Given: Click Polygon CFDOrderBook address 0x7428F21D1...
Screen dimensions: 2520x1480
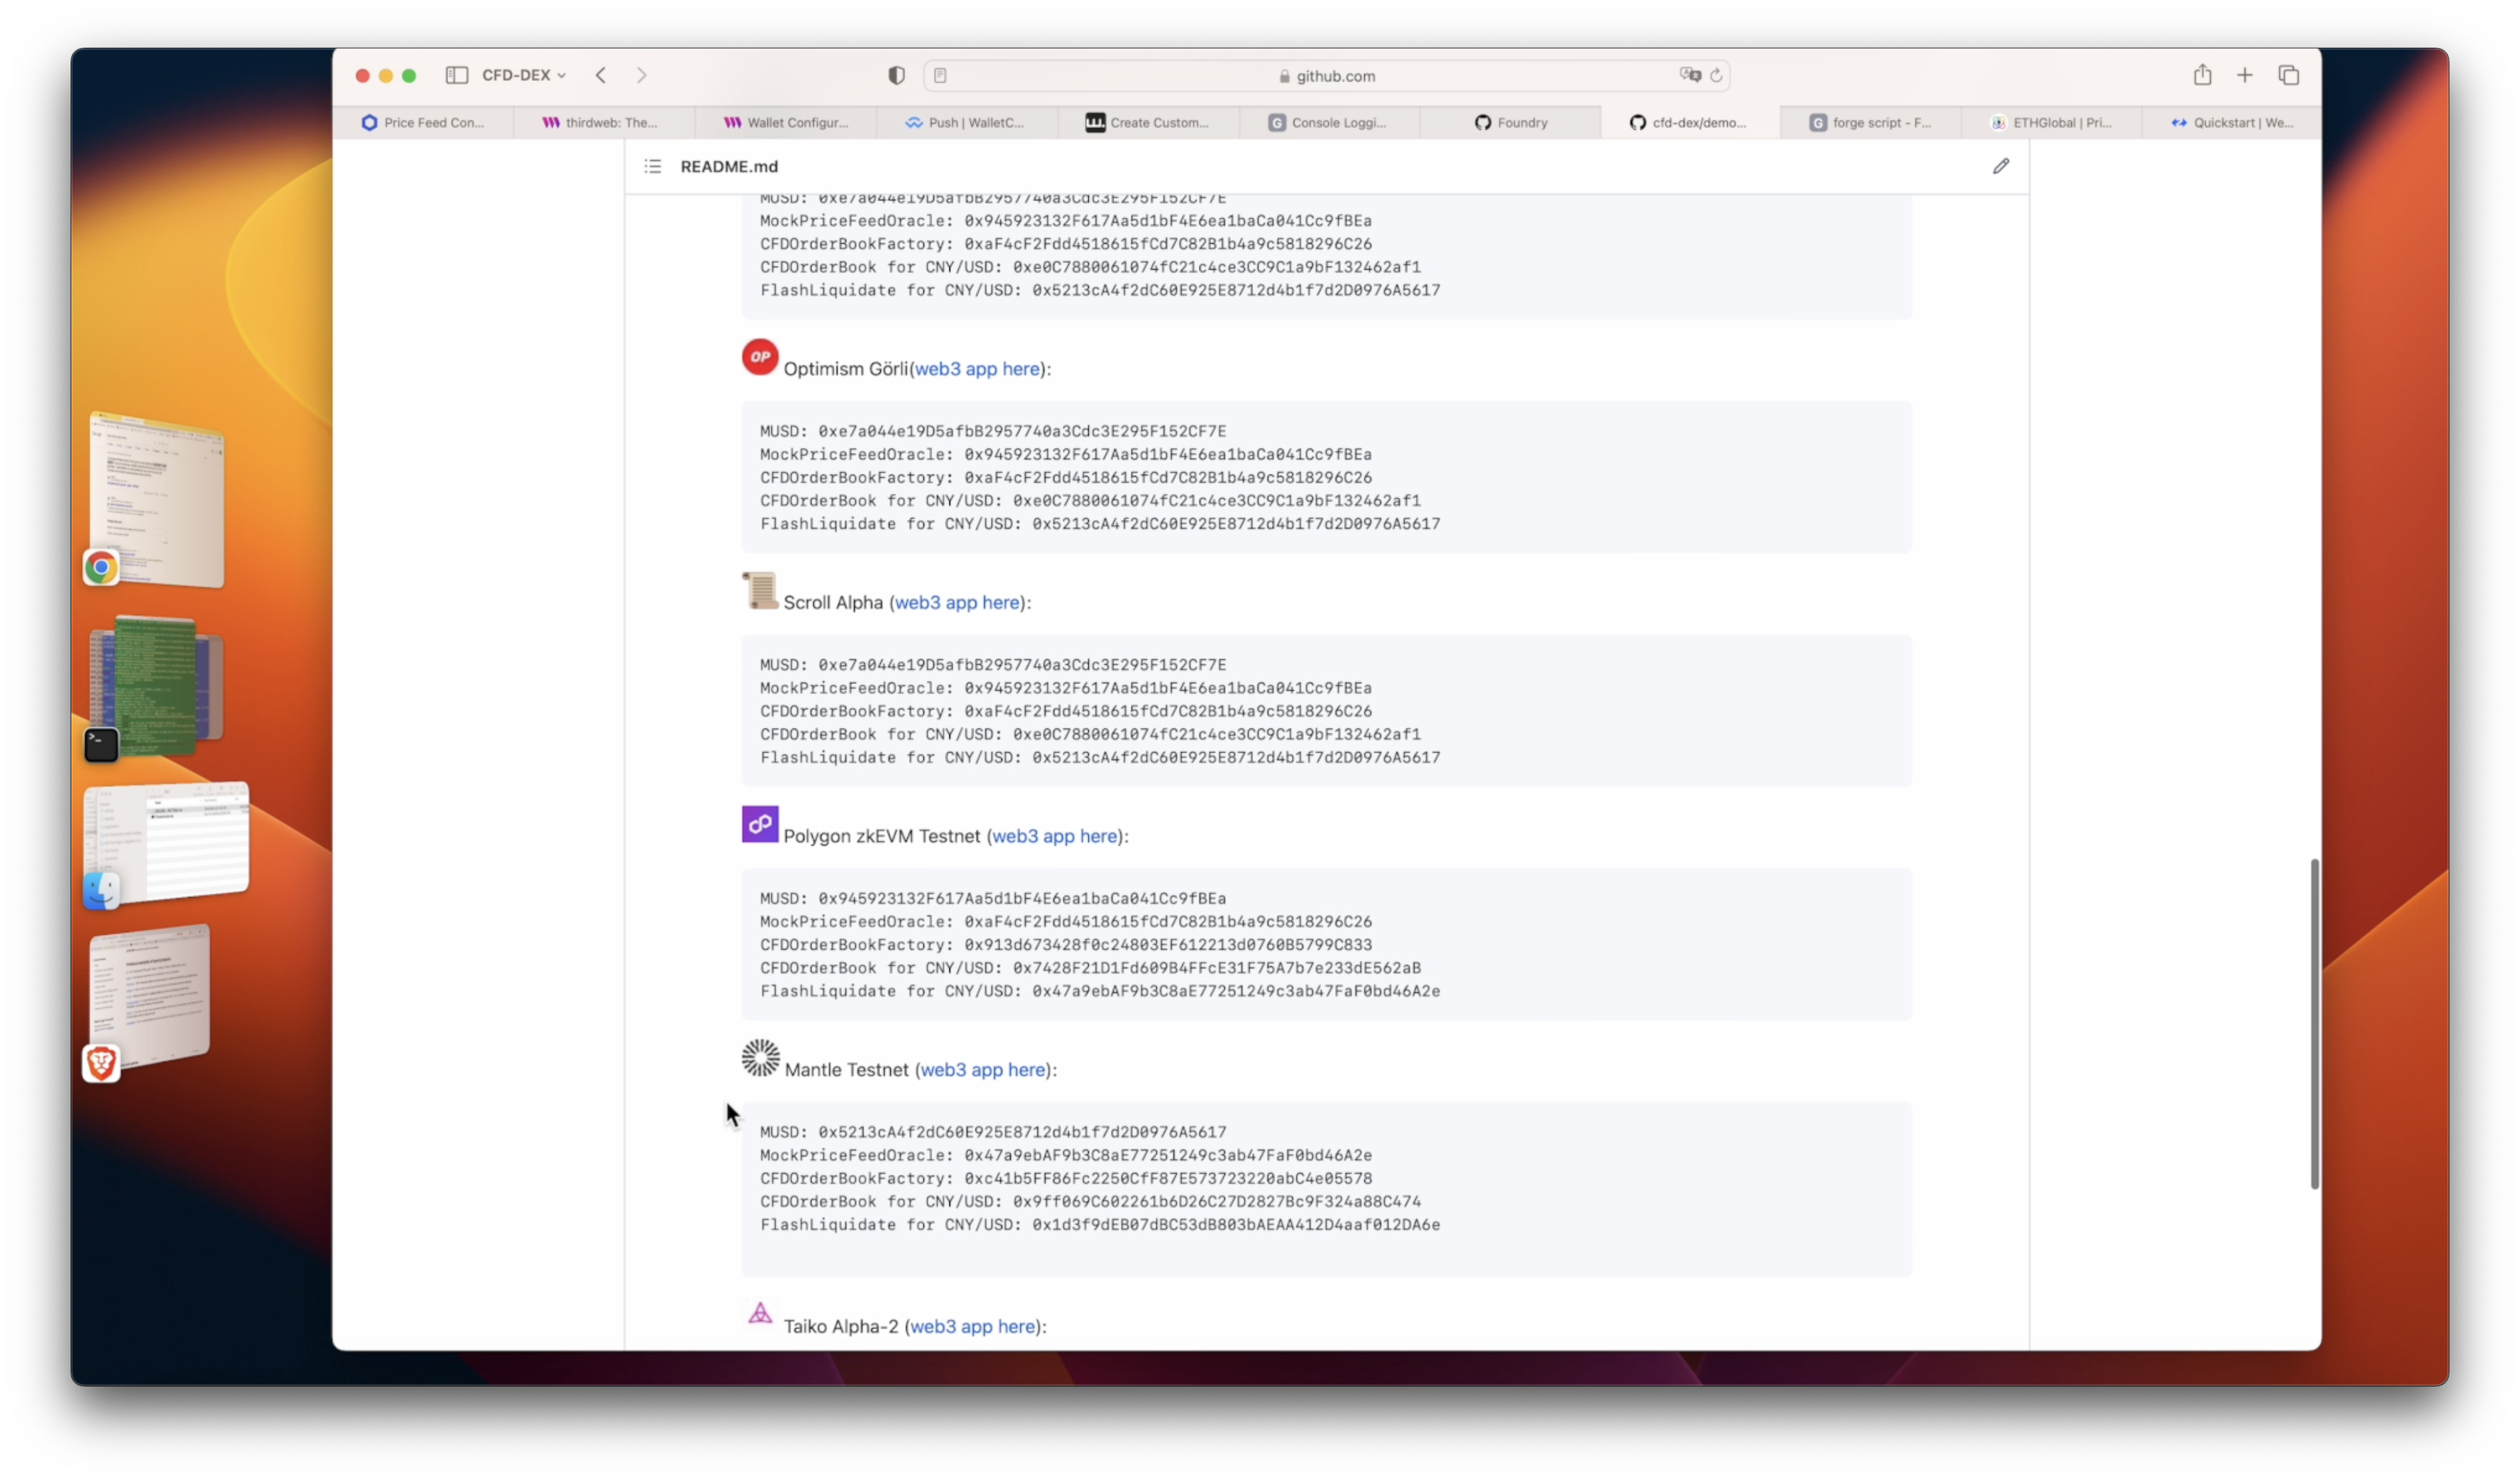Looking at the screenshot, I should pos(1217,968).
